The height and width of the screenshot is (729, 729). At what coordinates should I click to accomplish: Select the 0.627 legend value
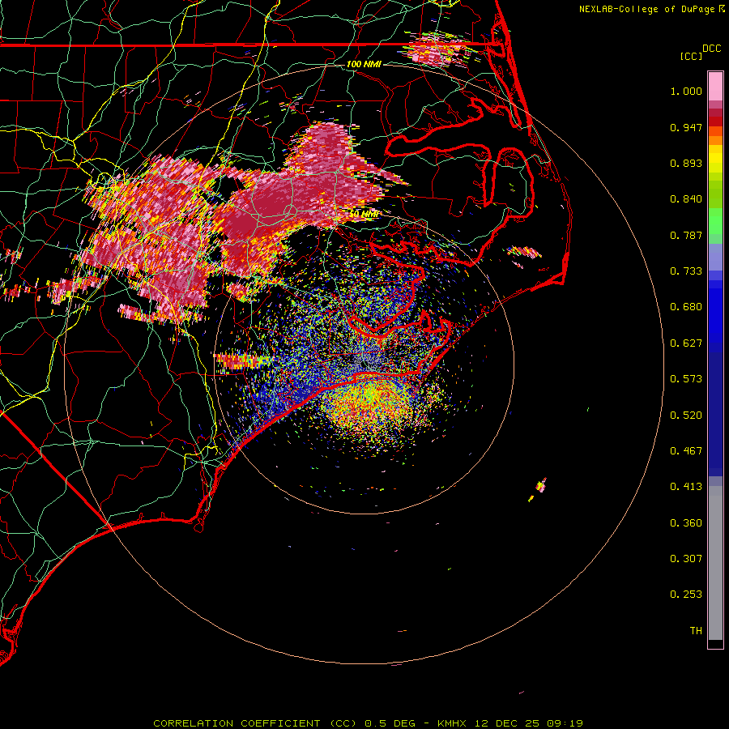(686, 343)
